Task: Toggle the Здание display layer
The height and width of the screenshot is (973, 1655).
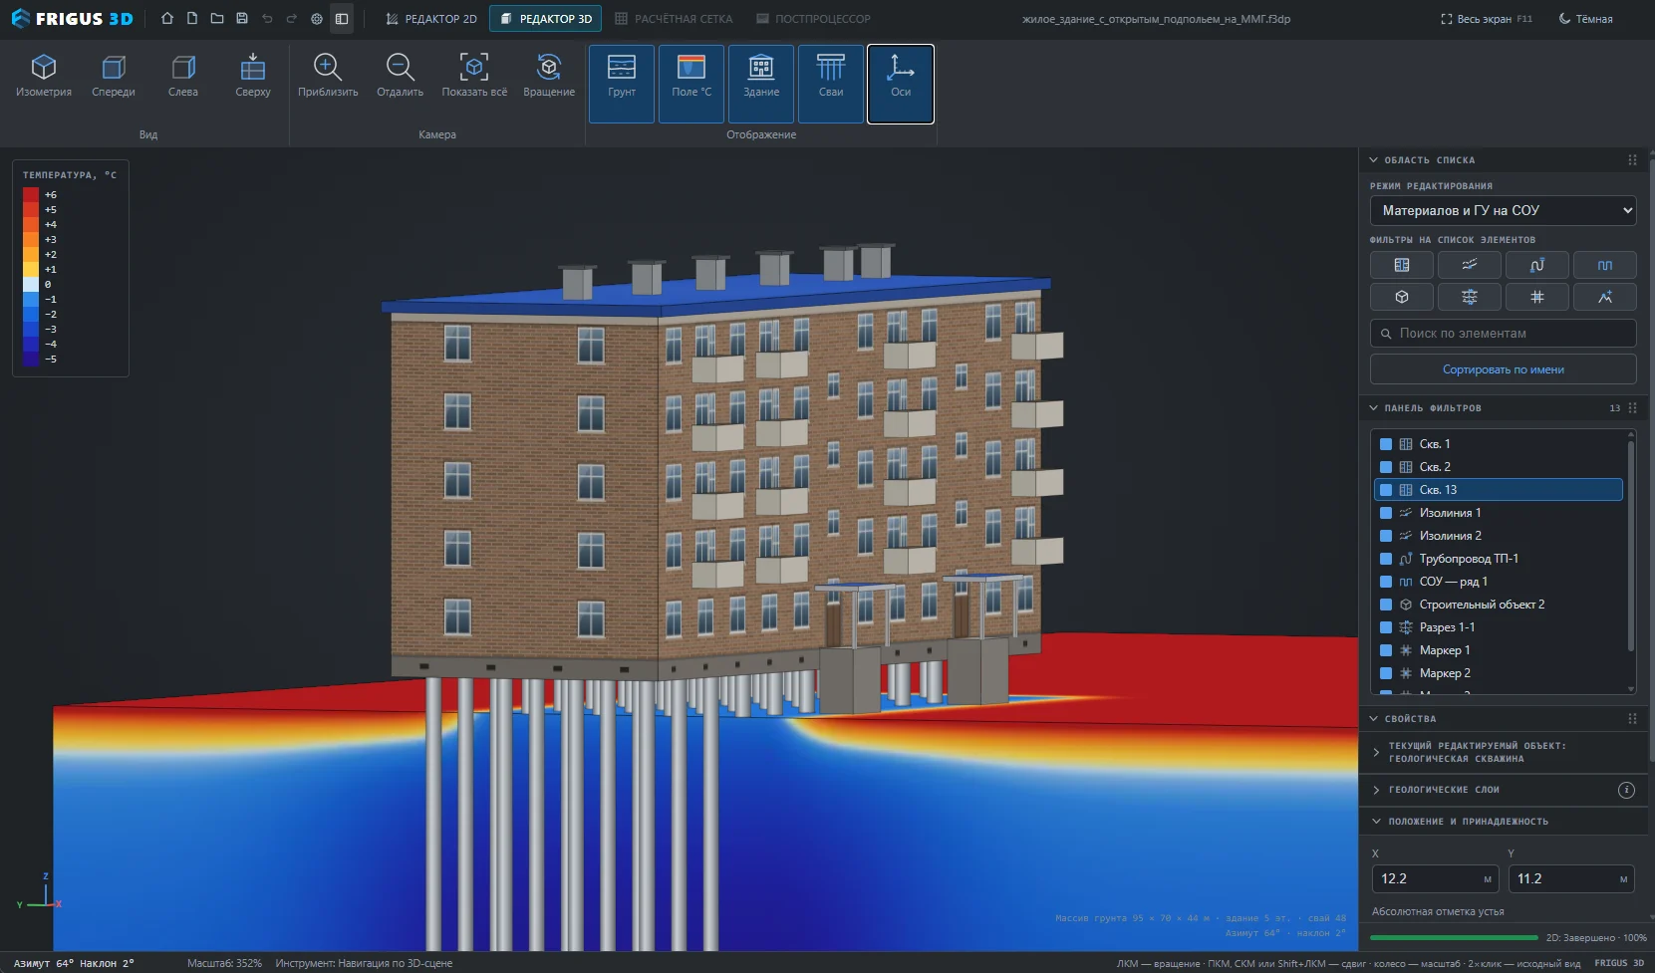Action: coord(761,84)
